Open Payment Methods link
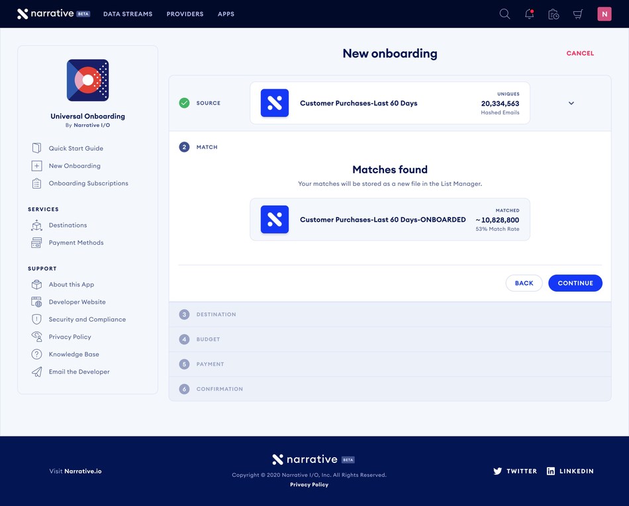 point(76,242)
